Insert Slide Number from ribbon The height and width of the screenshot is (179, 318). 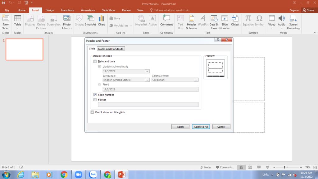(225, 22)
